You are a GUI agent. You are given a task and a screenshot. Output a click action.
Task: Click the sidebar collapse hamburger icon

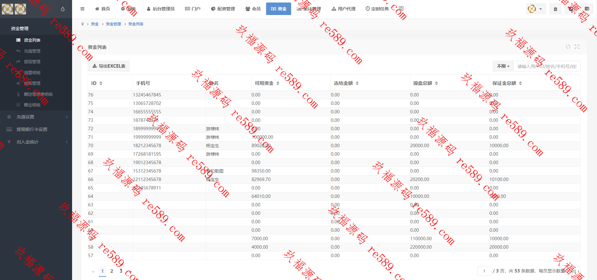82,9
